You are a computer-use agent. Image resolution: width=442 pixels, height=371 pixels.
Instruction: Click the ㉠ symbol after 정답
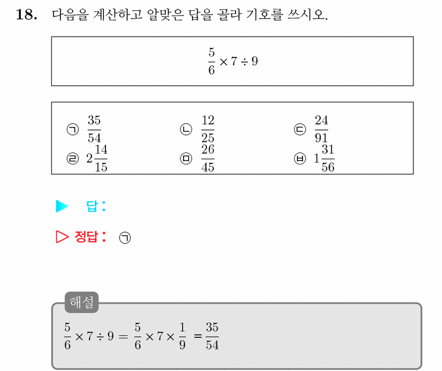coord(125,237)
